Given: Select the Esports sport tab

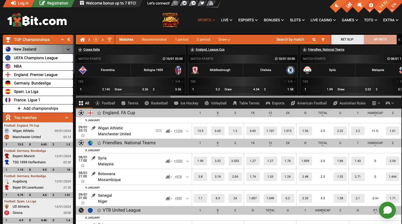Looking at the screenshot, I should [275, 103].
